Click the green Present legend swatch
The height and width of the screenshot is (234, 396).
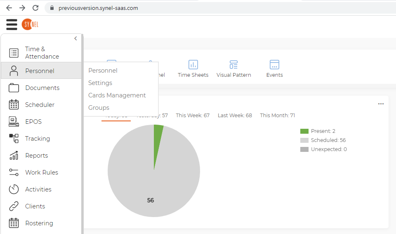coord(304,131)
